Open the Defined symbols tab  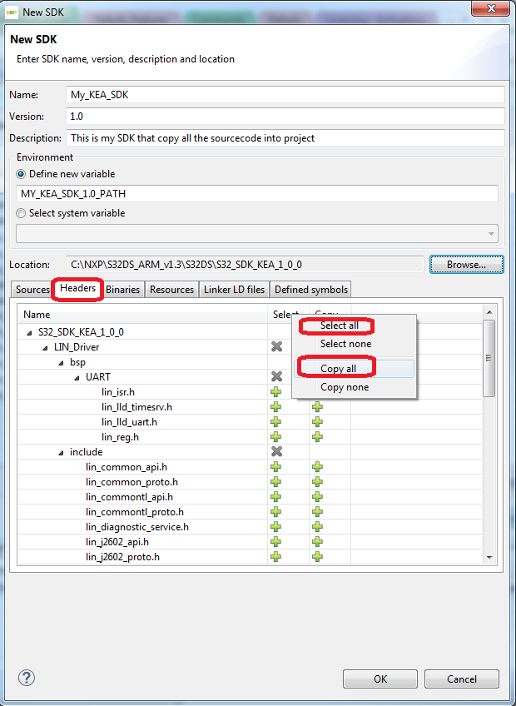pos(311,290)
